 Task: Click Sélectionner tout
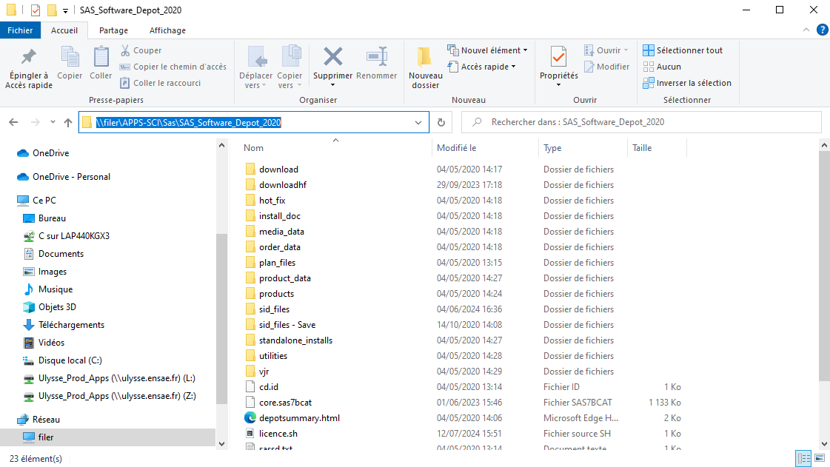coord(683,50)
